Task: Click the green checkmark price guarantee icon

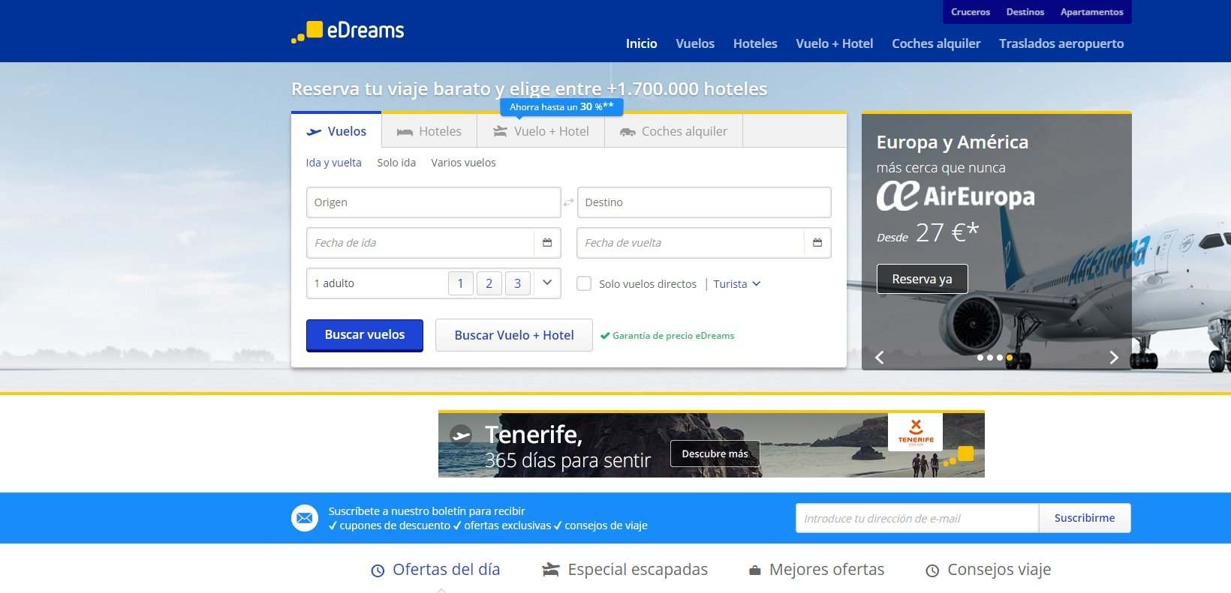Action: point(605,336)
